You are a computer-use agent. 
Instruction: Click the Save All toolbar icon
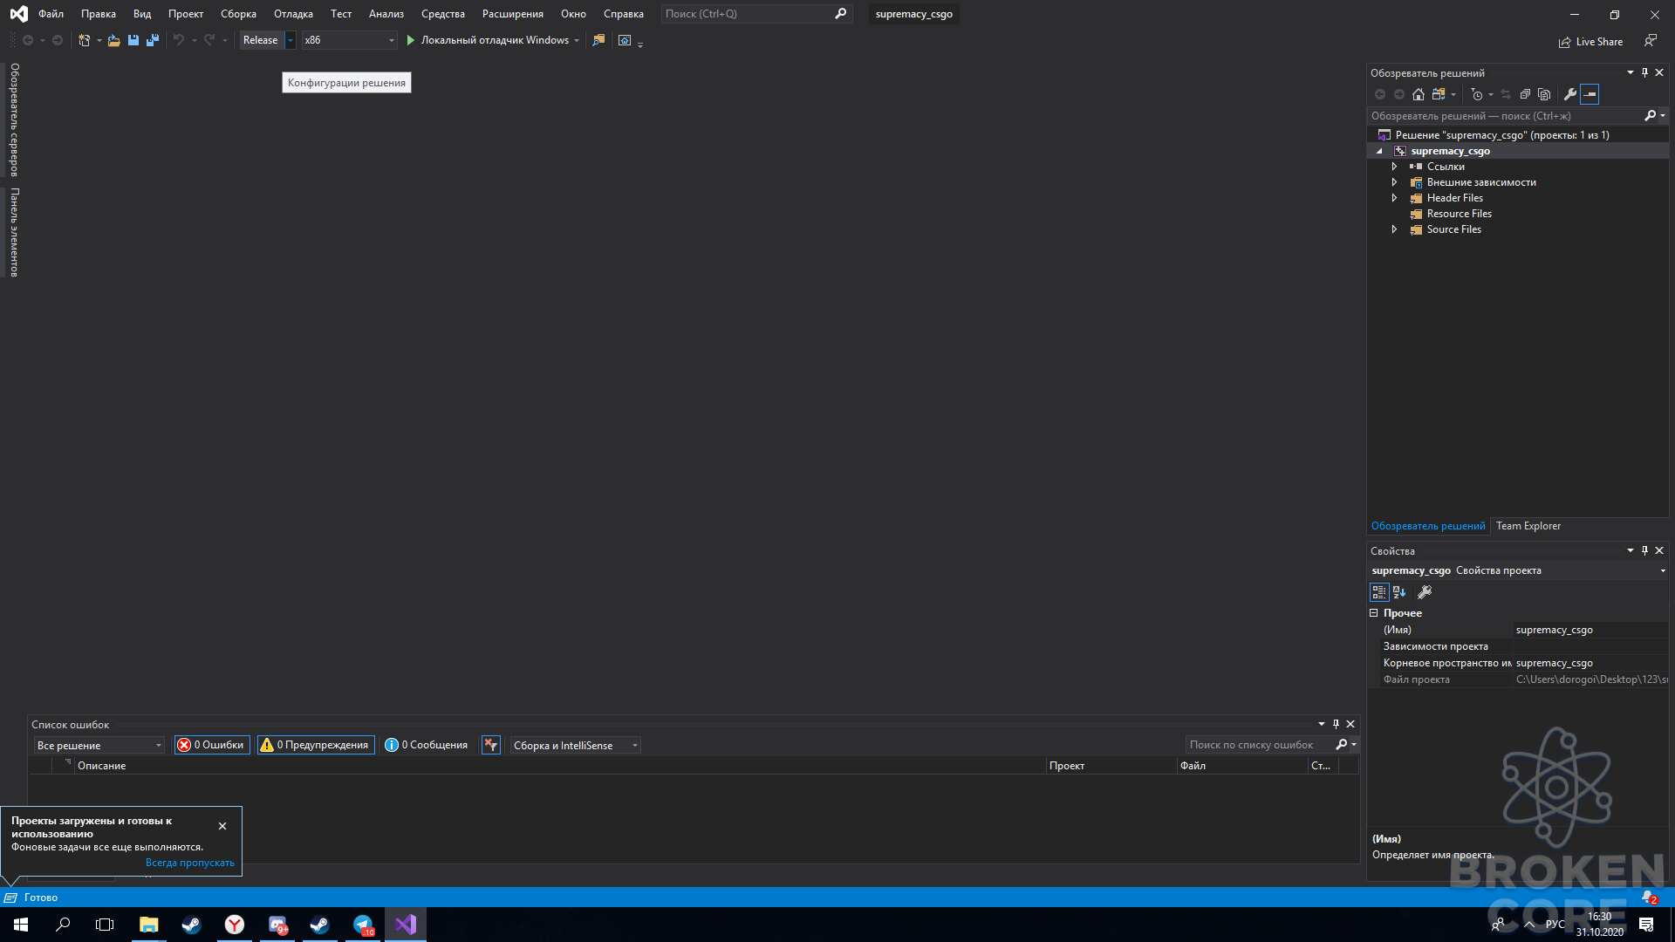153,40
